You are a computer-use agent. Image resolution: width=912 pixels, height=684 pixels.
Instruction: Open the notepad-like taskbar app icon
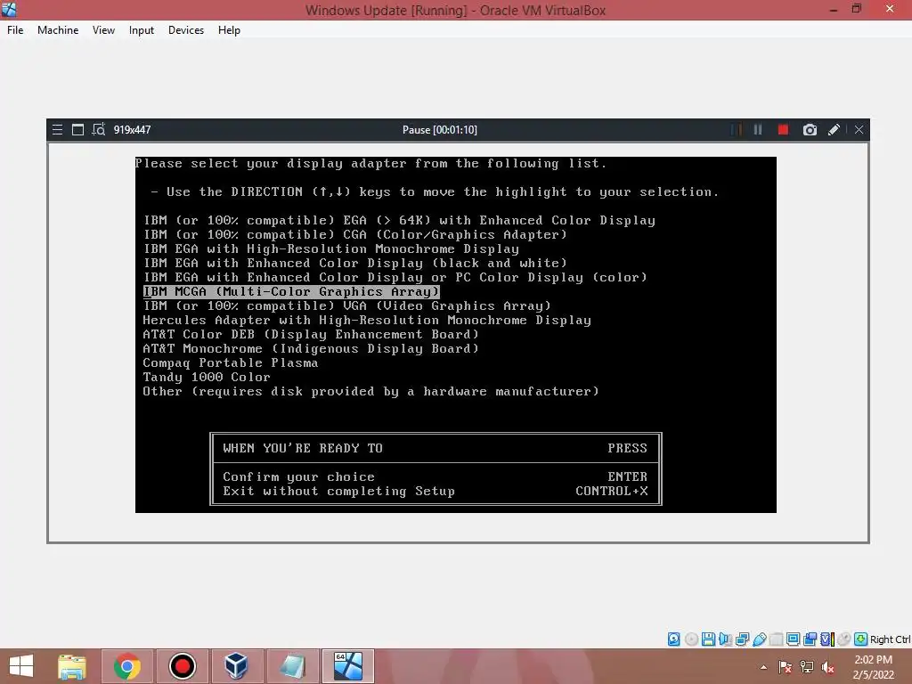coord(292,666)
